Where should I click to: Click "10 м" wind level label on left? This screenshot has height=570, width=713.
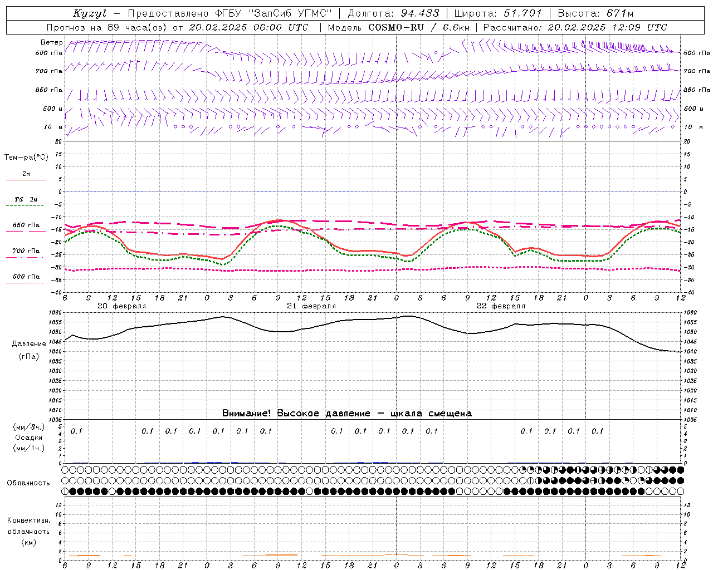[54, 127]
